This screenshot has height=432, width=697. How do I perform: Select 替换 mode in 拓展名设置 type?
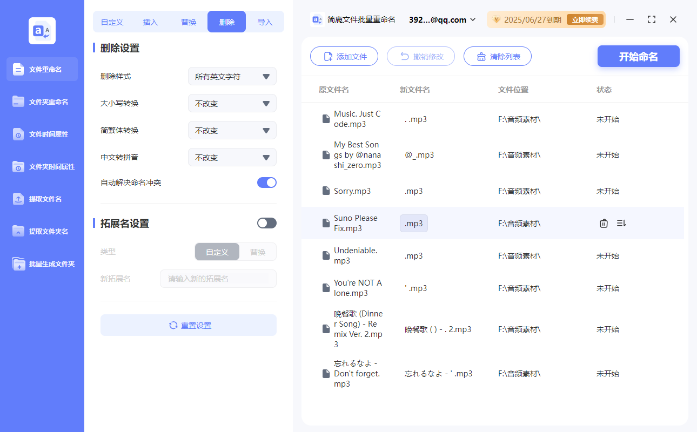[258, 252]
